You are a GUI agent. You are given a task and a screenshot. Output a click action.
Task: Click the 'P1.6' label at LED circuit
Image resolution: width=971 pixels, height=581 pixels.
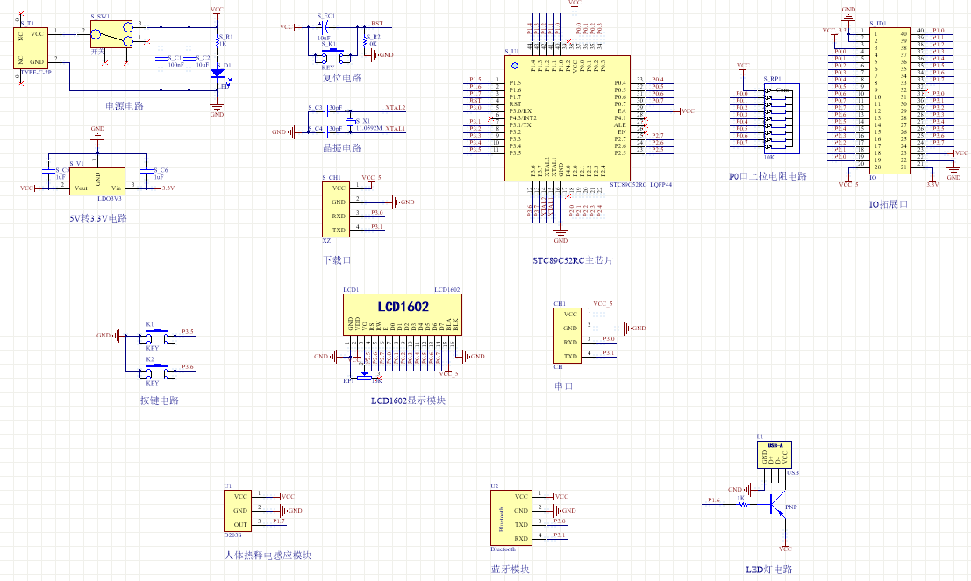click(x=714, y=500)
